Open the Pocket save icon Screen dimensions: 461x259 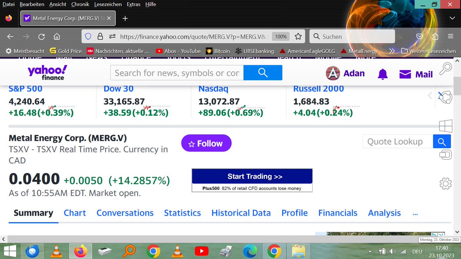[420, 36]
